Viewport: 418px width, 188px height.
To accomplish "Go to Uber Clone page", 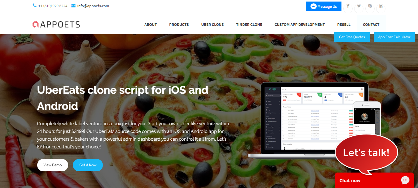I will click(x=212, y=25).
